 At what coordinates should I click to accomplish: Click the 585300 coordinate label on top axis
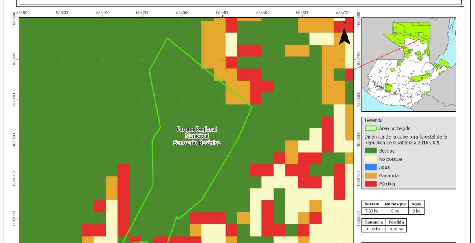click(x=182, y=13)
